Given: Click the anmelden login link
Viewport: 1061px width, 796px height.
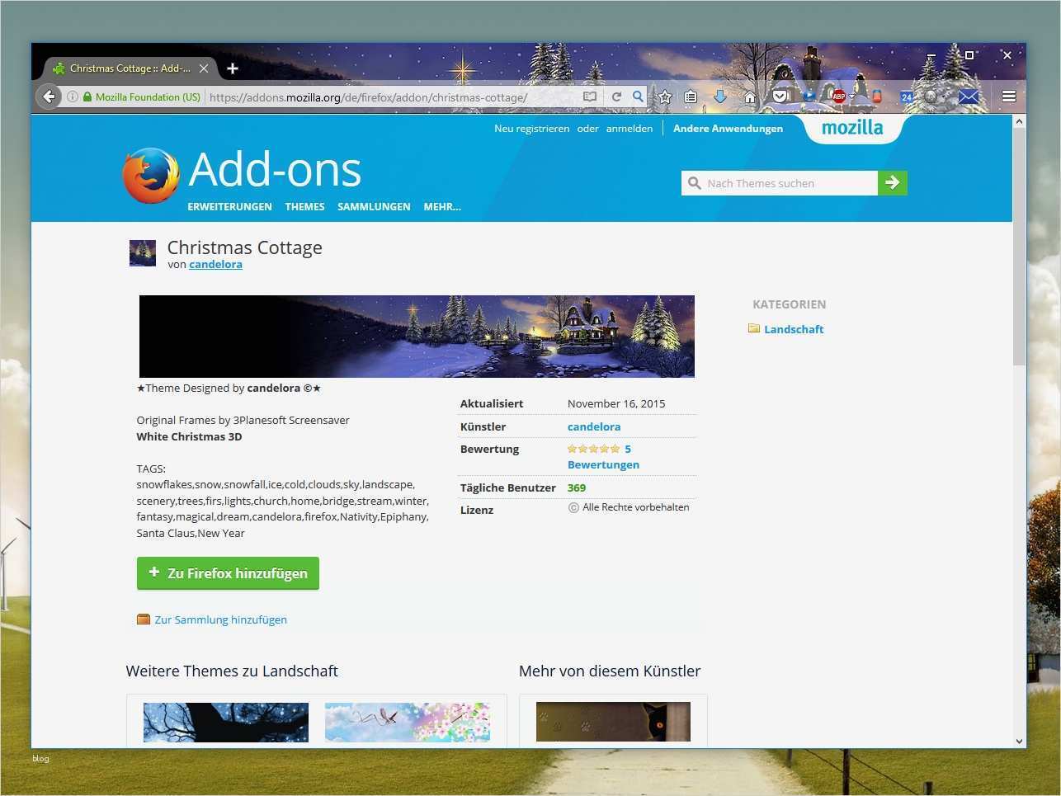Looking at the screenshot, I should (629, 129).
